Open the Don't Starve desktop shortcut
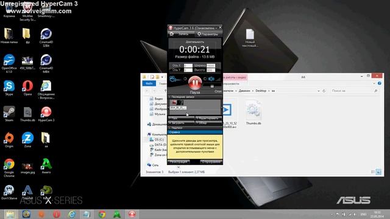Viewport: 390px width, 219px height. click(x=9, y=192)
